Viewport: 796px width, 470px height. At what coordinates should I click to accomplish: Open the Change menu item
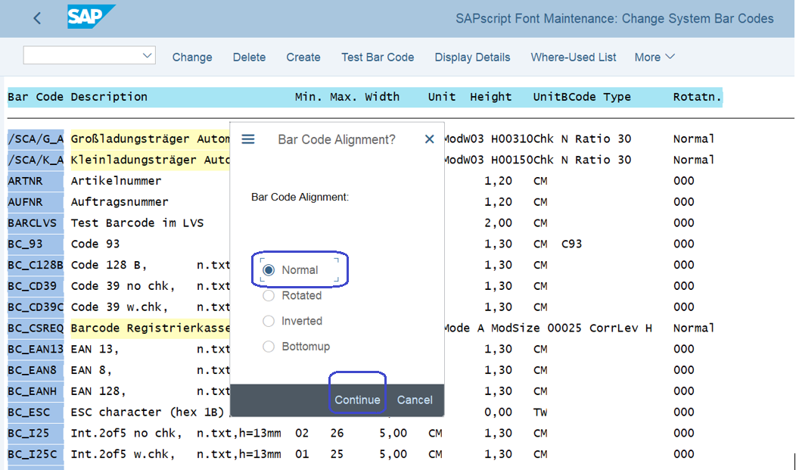(192, 57)
